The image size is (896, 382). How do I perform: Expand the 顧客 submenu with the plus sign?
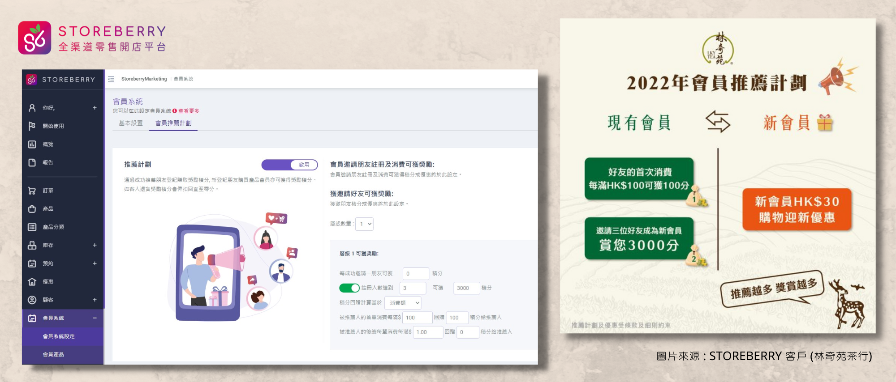pyautogui.click(x=95, y=300)
